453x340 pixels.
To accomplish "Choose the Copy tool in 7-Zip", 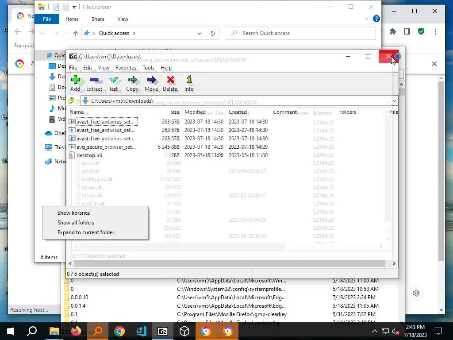I will pyautogui.click(x=132, y=84).
